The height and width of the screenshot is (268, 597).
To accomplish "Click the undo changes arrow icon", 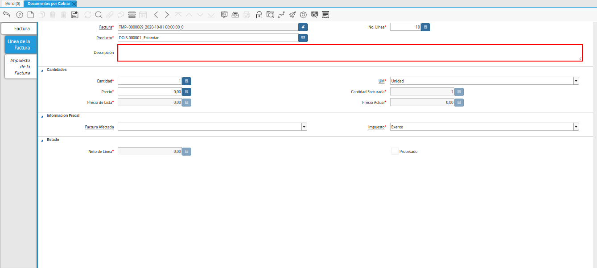I will pyautogui.click(x=7, y=15).
